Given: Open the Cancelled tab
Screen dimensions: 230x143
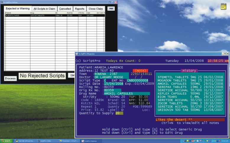Looking at the screenshot, I should pos(65,9).
